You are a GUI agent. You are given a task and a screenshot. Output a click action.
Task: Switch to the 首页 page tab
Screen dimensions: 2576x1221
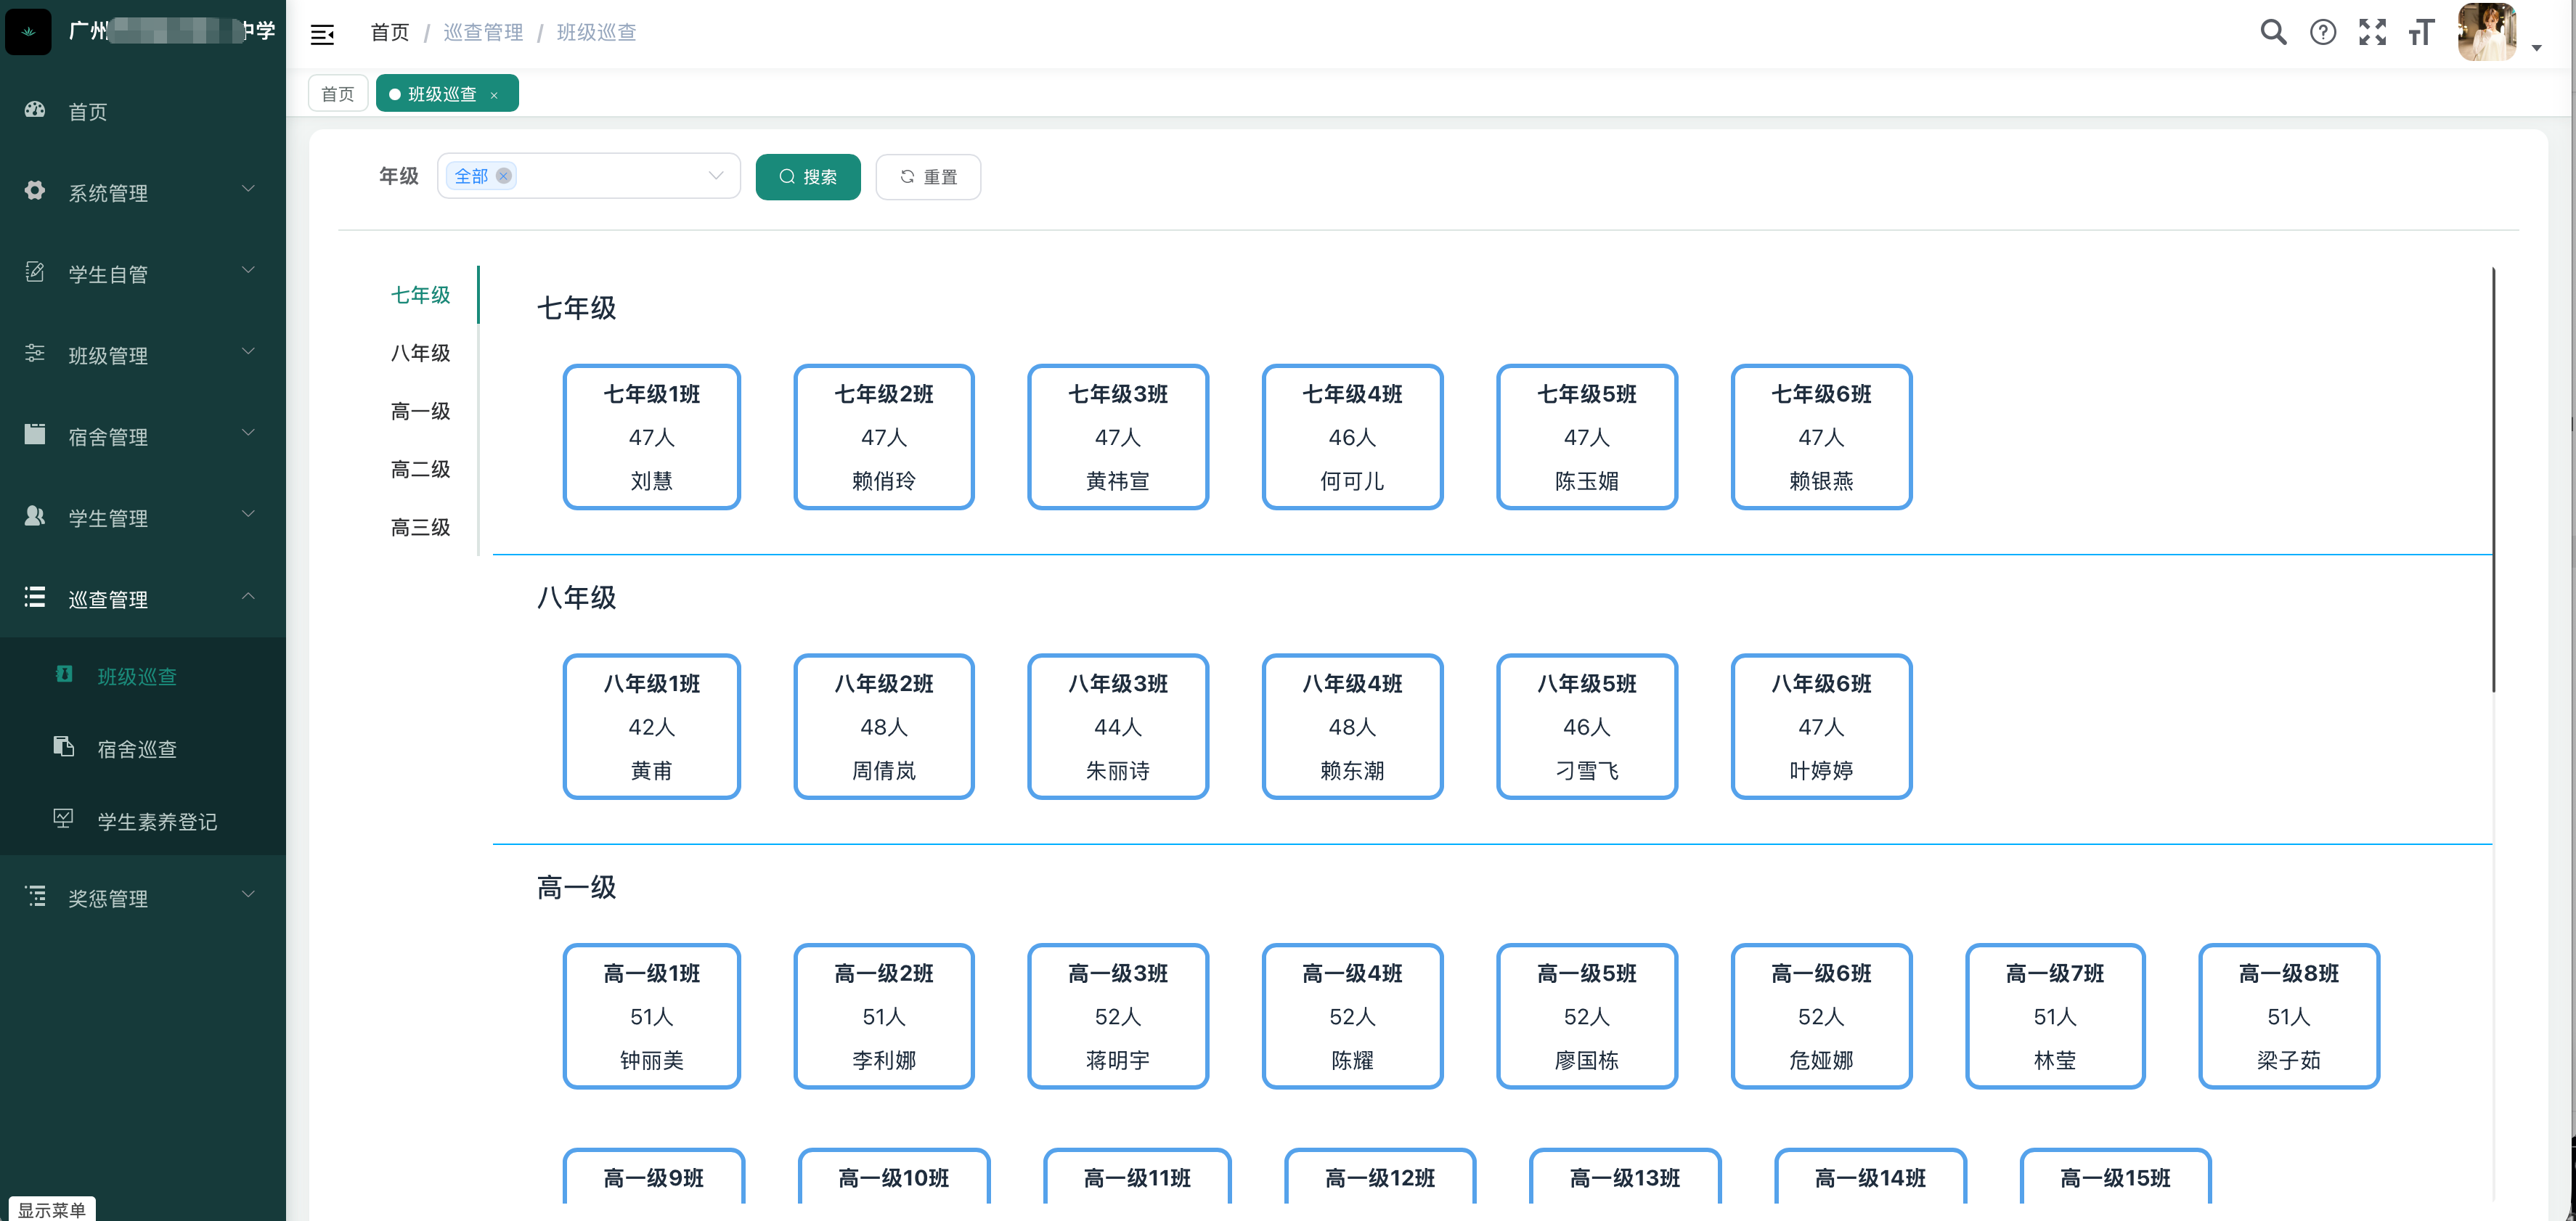point(338,94)
